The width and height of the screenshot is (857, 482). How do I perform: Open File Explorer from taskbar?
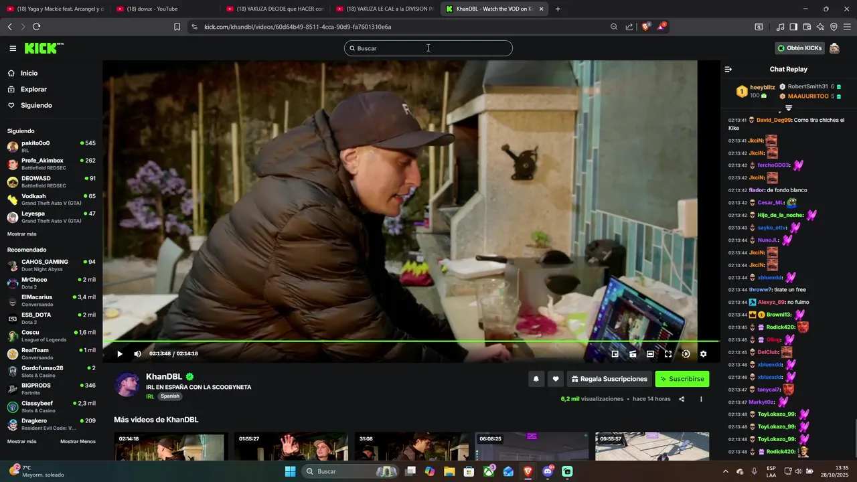[449, 471]
